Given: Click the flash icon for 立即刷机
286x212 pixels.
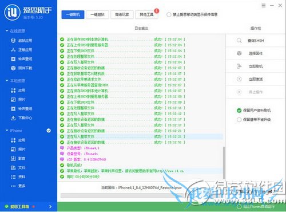Looking at the screenshot, I should [239, 66].
